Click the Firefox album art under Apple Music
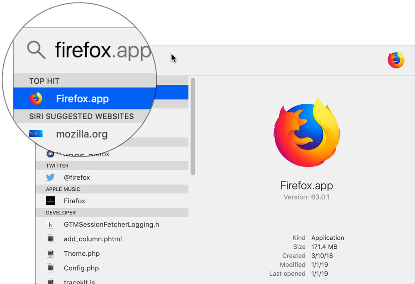This screenshot has width=415, height=284. pos(50,201)
